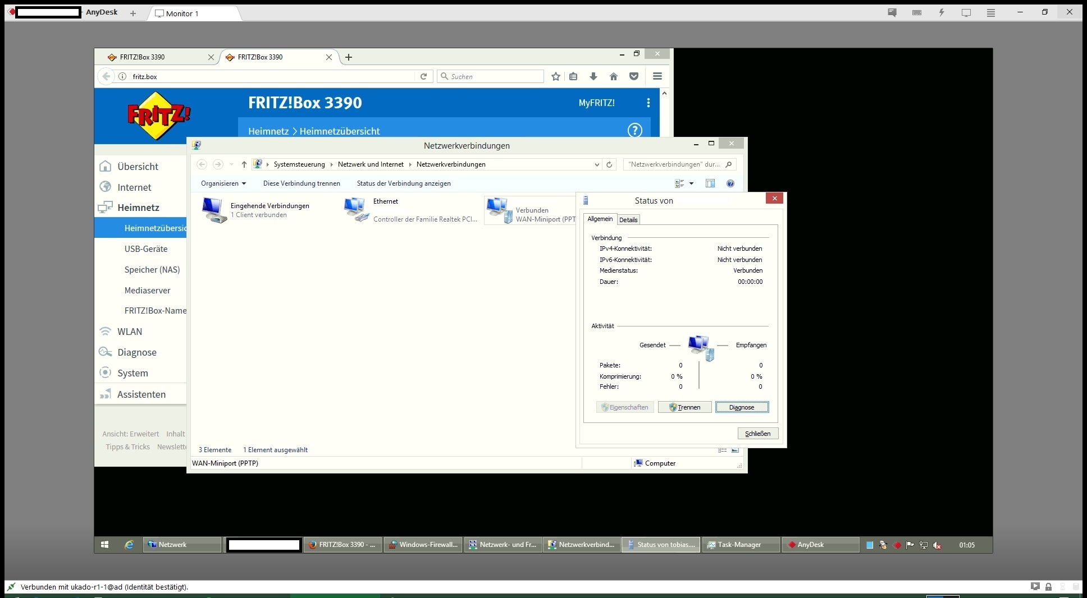Open the view options dropdown arrow

point(691,183)
